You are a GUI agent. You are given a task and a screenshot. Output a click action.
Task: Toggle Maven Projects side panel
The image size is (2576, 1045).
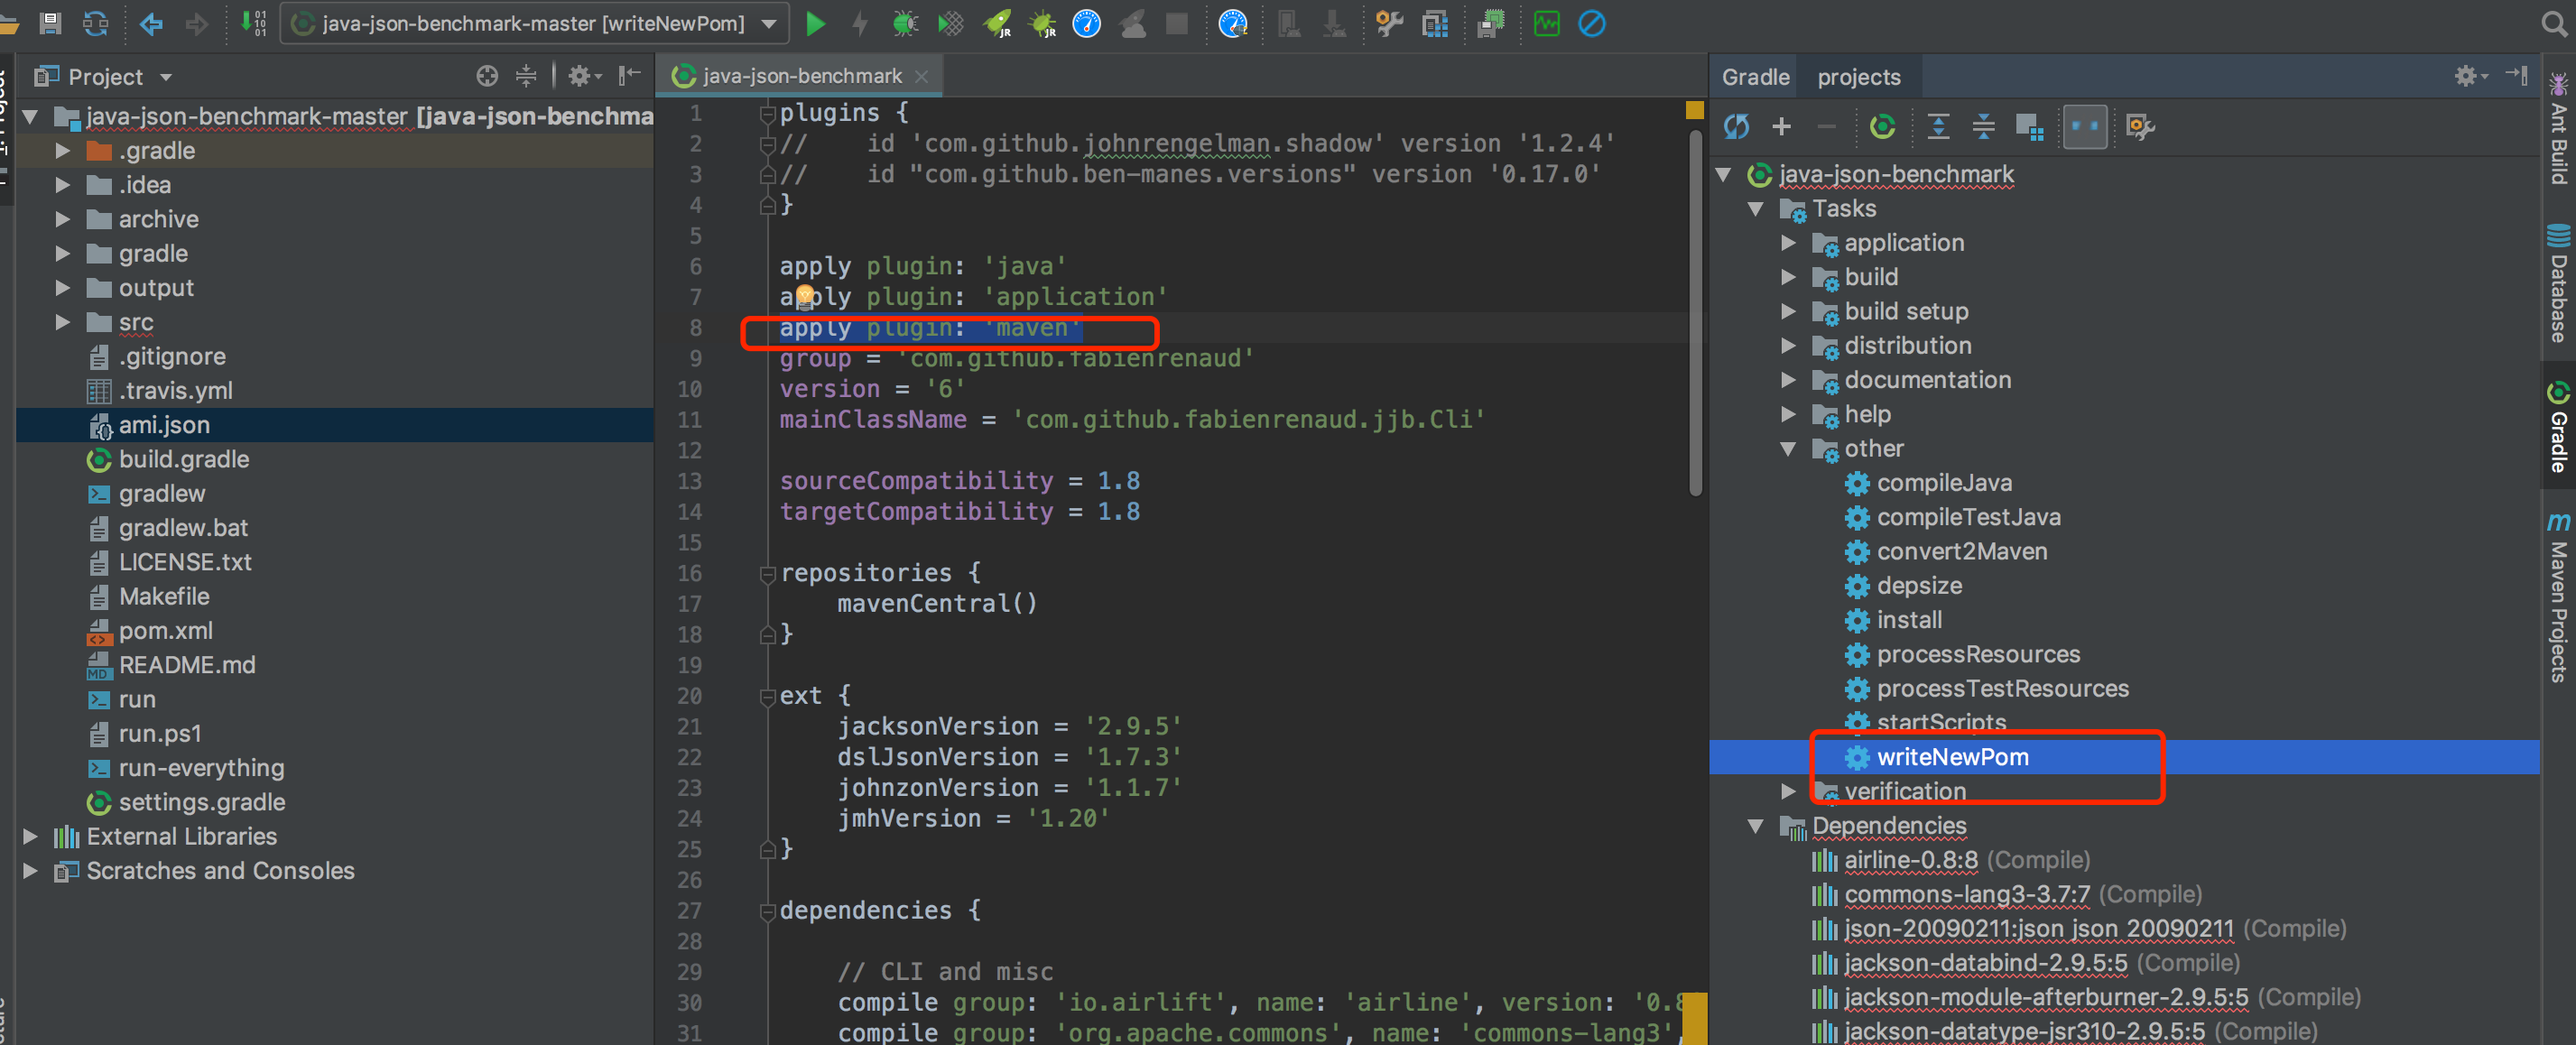click(x=2558, y=600)
